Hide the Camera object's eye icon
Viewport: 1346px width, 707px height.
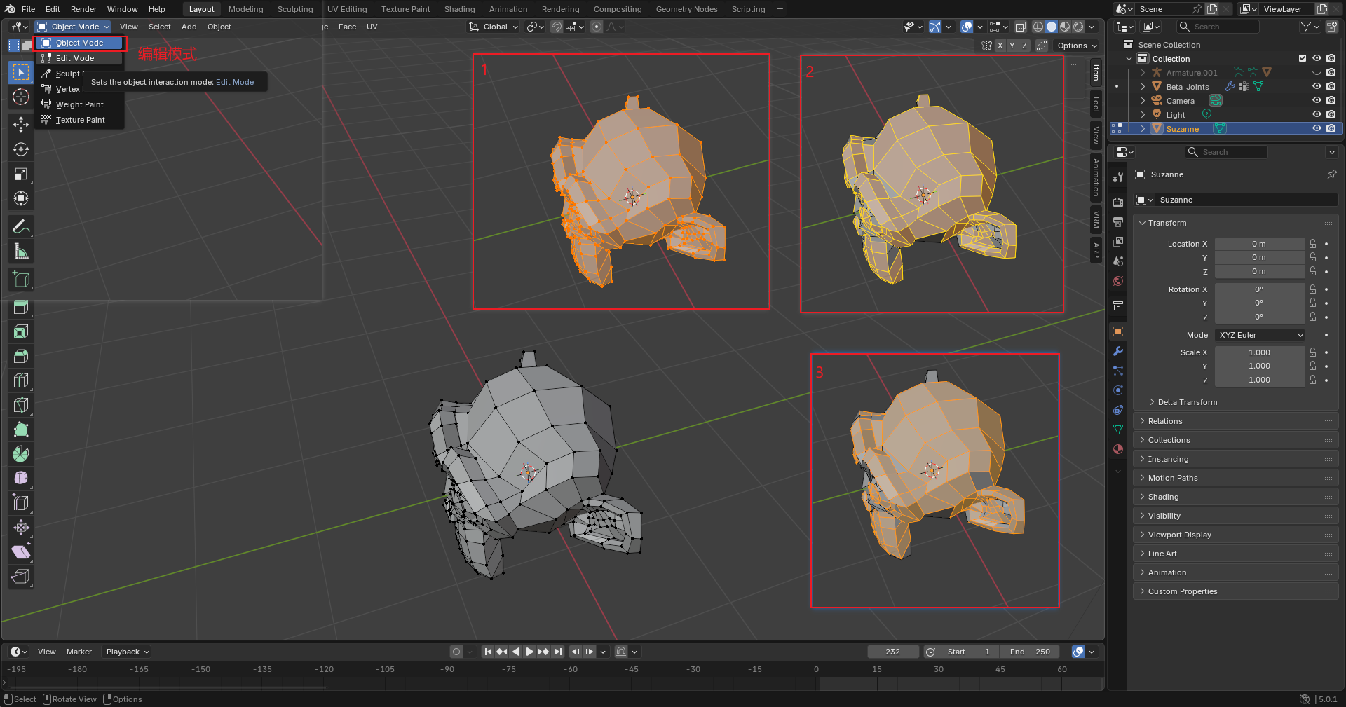click(1317, 100)
